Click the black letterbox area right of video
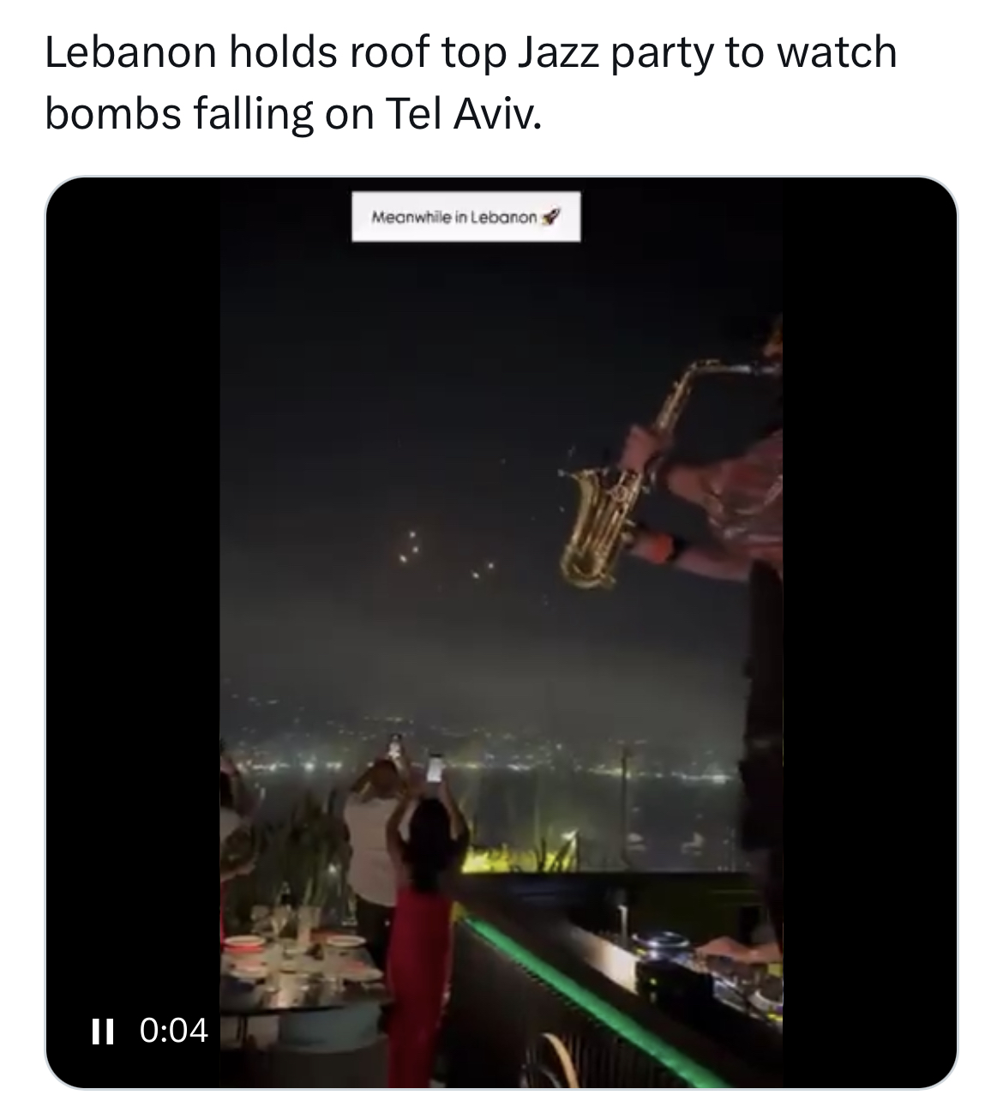 pos(868,600)
